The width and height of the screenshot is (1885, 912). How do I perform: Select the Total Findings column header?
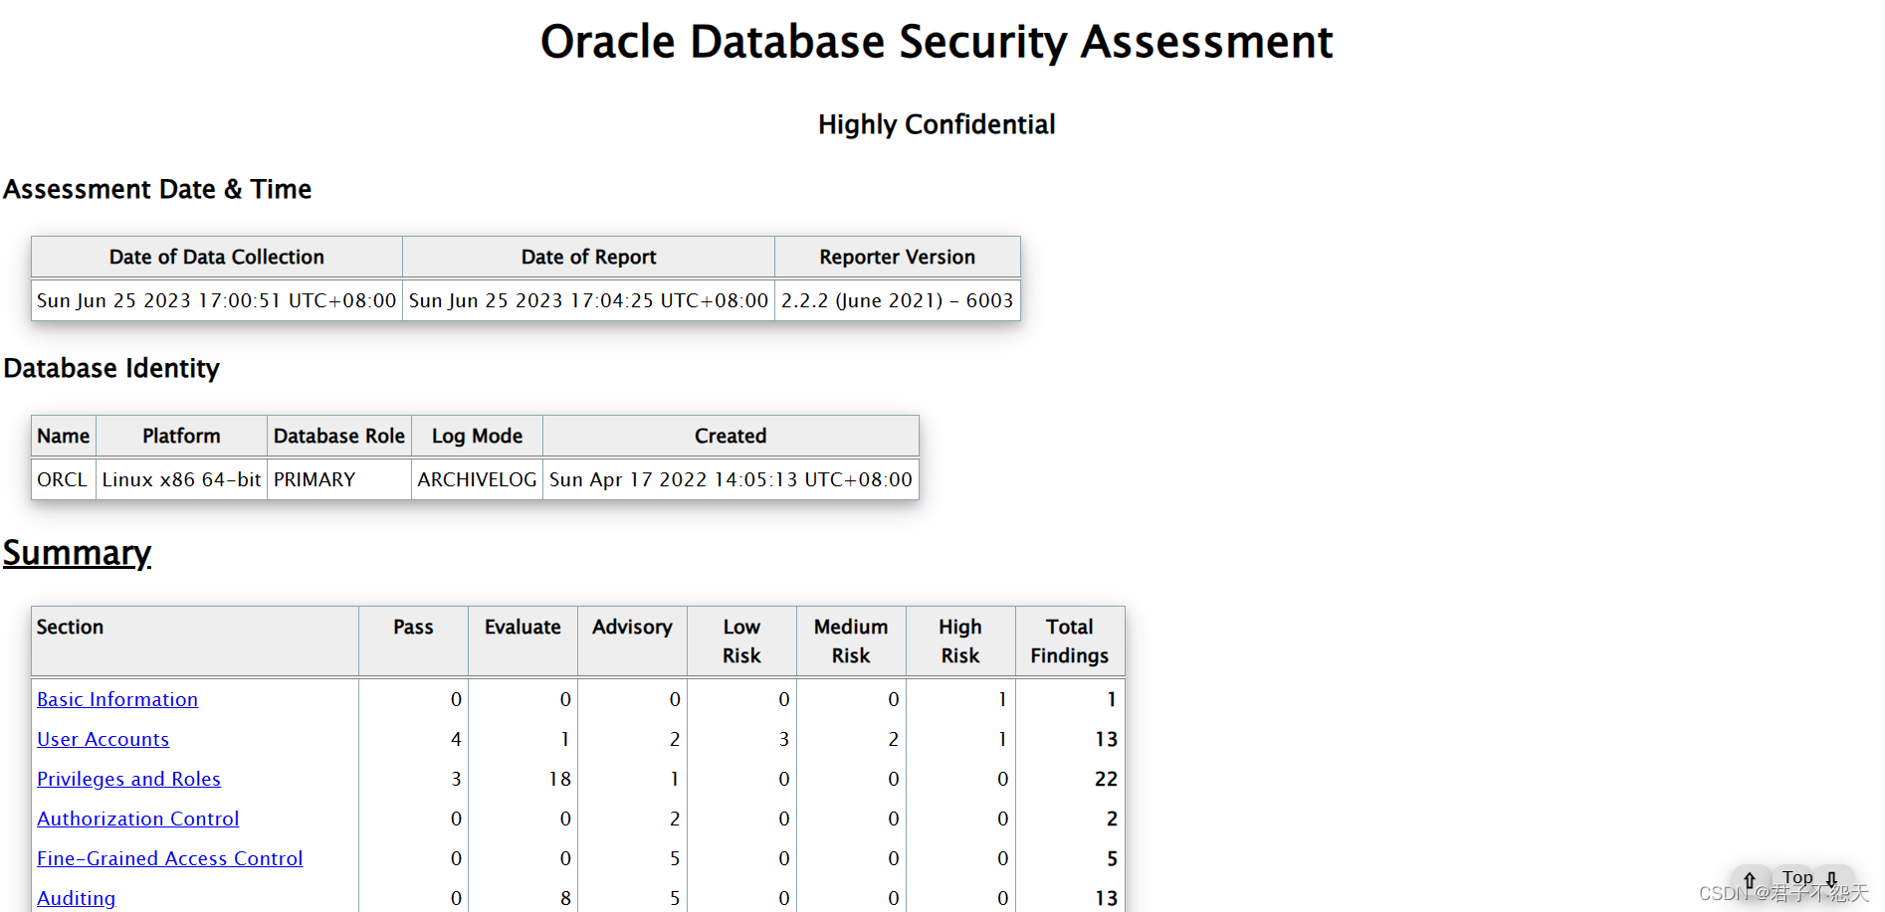click(x=1071, y=641)
